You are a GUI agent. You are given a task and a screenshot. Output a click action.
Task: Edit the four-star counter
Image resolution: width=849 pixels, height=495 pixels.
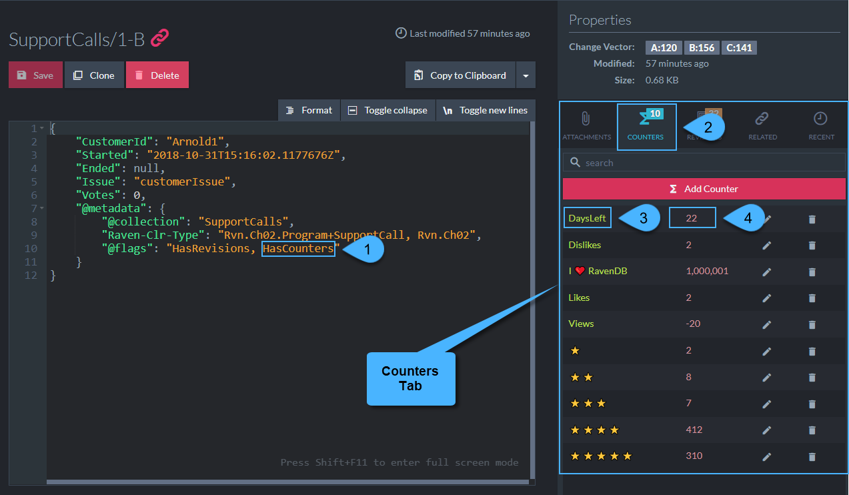click(x=767, y=430)
